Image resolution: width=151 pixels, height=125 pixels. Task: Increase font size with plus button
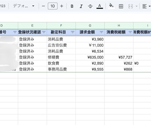[x=62, y=6]
